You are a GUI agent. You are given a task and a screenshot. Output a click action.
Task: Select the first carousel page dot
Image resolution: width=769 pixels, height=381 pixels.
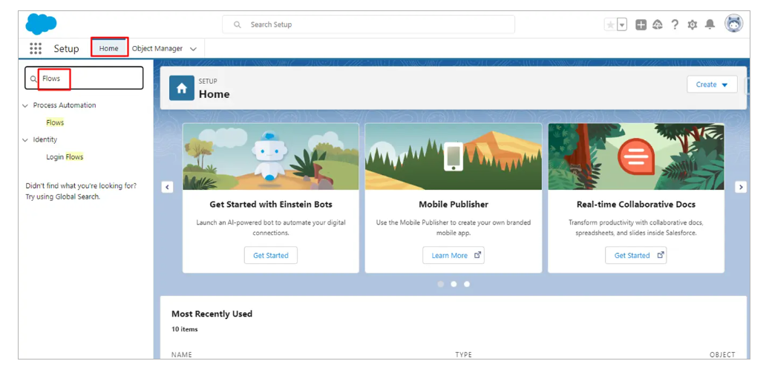click(x=440, y=284)
